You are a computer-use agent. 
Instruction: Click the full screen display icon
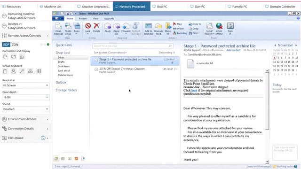14,57
